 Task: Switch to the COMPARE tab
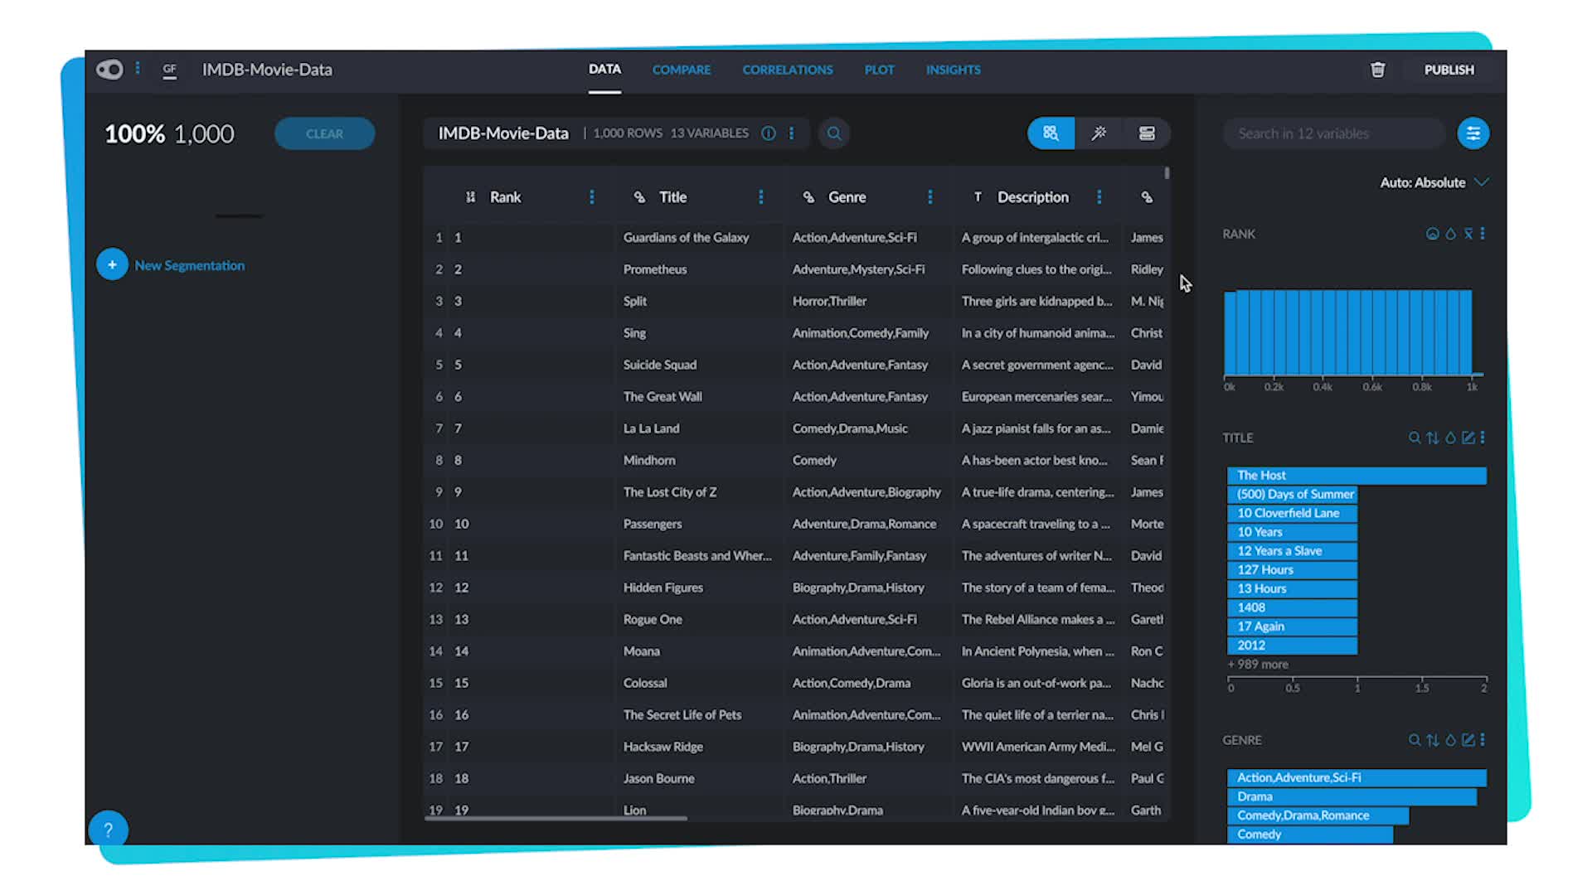point(681,70)
